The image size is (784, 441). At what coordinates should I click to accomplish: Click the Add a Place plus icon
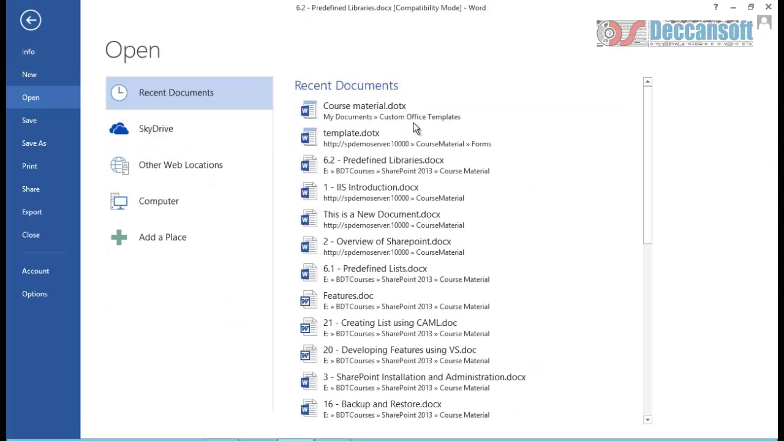coord(119,237)
